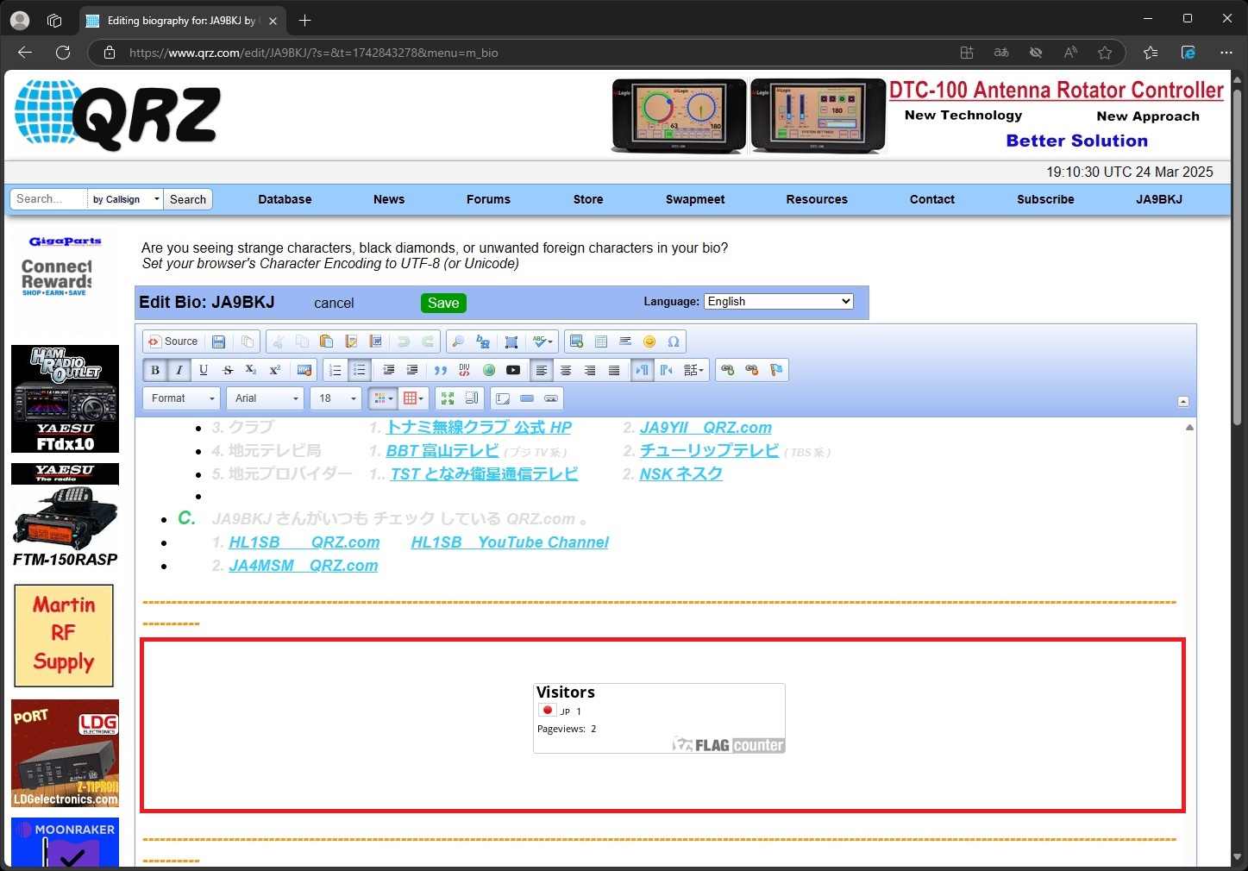Show blocks icon
The width and height of the screenshot is (1248, 871).
[471, 398]
